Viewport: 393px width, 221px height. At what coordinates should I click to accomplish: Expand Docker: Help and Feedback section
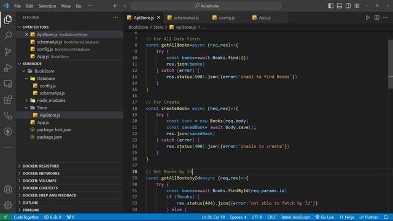[x=70, y=195]
